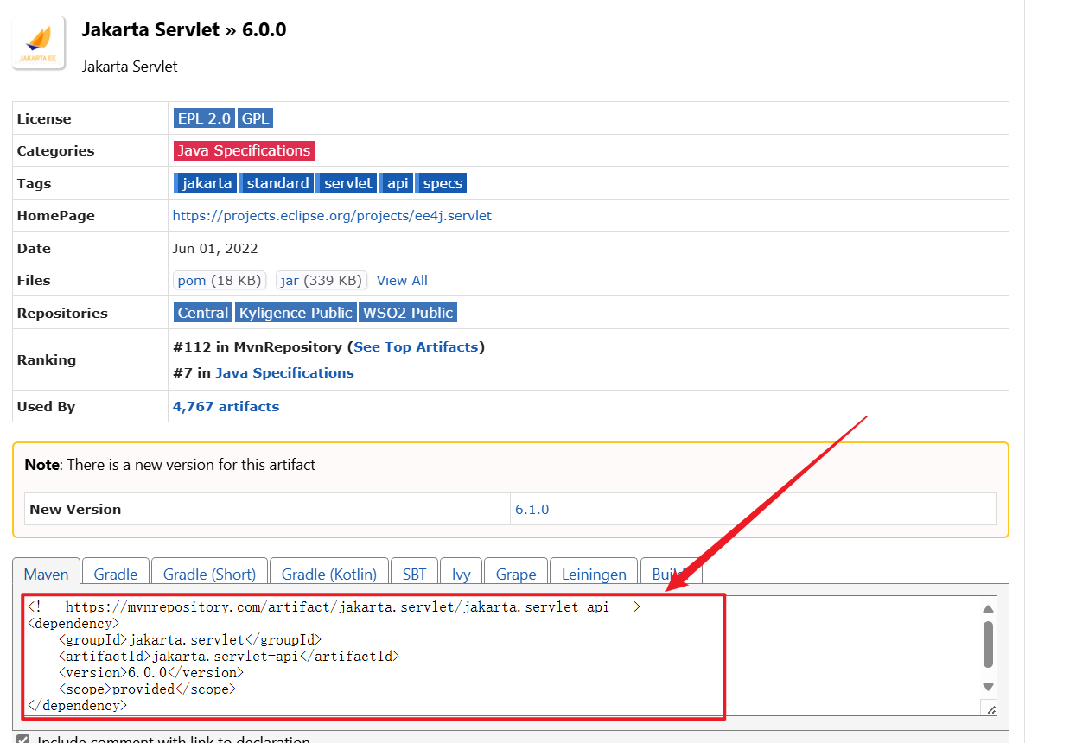Download the pom (18 KB) file

click(x=220, y=280)
